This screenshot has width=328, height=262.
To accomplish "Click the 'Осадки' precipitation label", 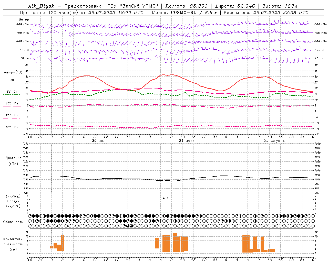I will pos(13,201).
